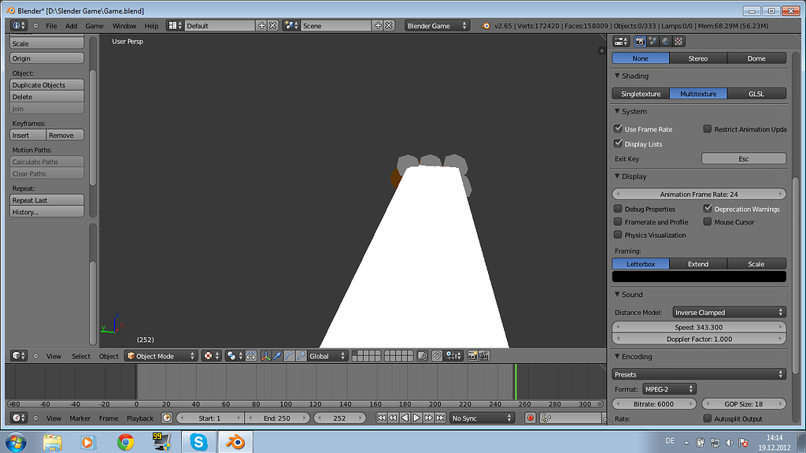Toggle the use preview range clock icon
Screen dimensions: 806x453
pos(167,418)
